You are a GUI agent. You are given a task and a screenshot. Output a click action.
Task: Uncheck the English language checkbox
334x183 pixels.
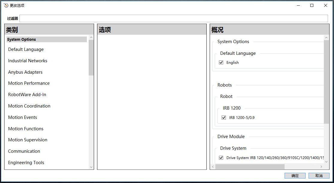pos(221,62)
